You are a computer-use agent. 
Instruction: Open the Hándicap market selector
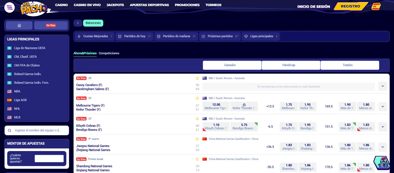291,65
